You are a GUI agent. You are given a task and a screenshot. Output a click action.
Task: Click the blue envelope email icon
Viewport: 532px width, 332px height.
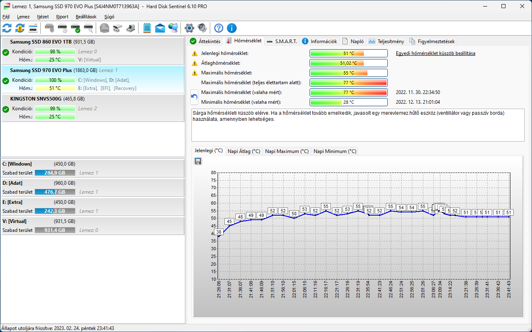click(x=160, y=28)
